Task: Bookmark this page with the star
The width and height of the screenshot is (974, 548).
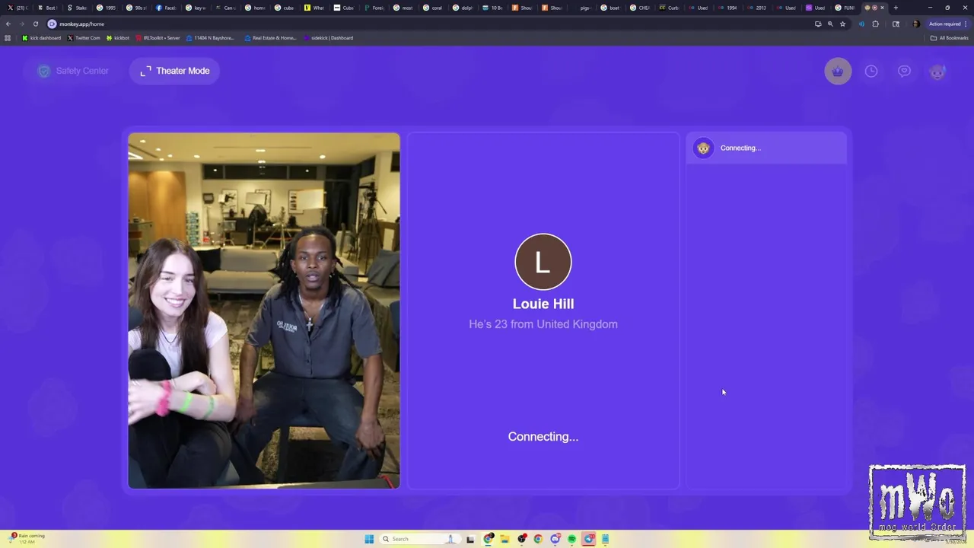Action: [x=842, y=24]
